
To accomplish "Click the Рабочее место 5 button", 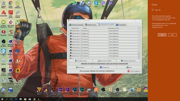I will click(x=75, y=42).
